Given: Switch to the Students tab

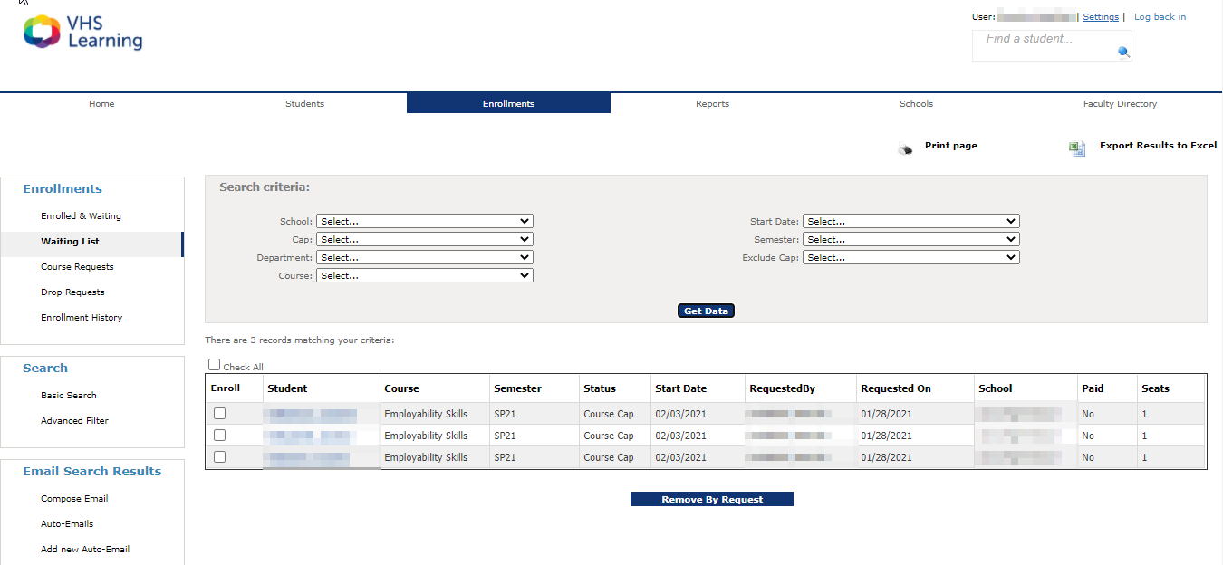Looking at the screenshot, I should [304, 104].
